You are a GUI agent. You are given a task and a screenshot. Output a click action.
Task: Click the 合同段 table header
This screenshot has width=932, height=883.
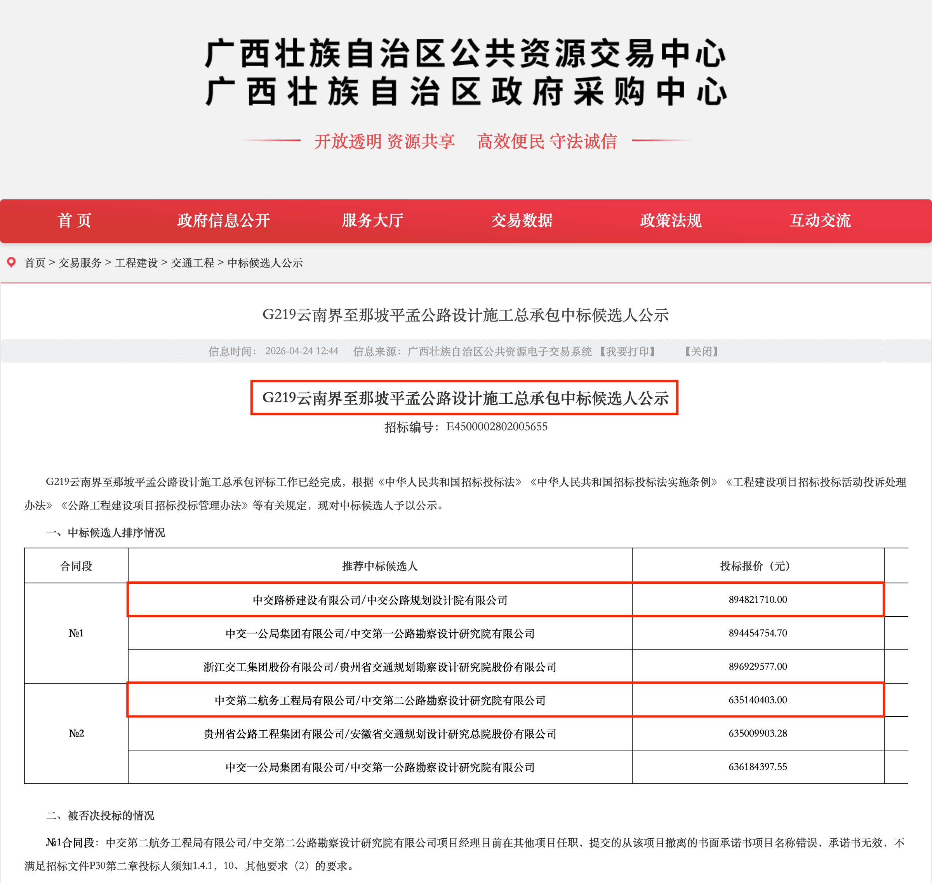coord(76,566)
